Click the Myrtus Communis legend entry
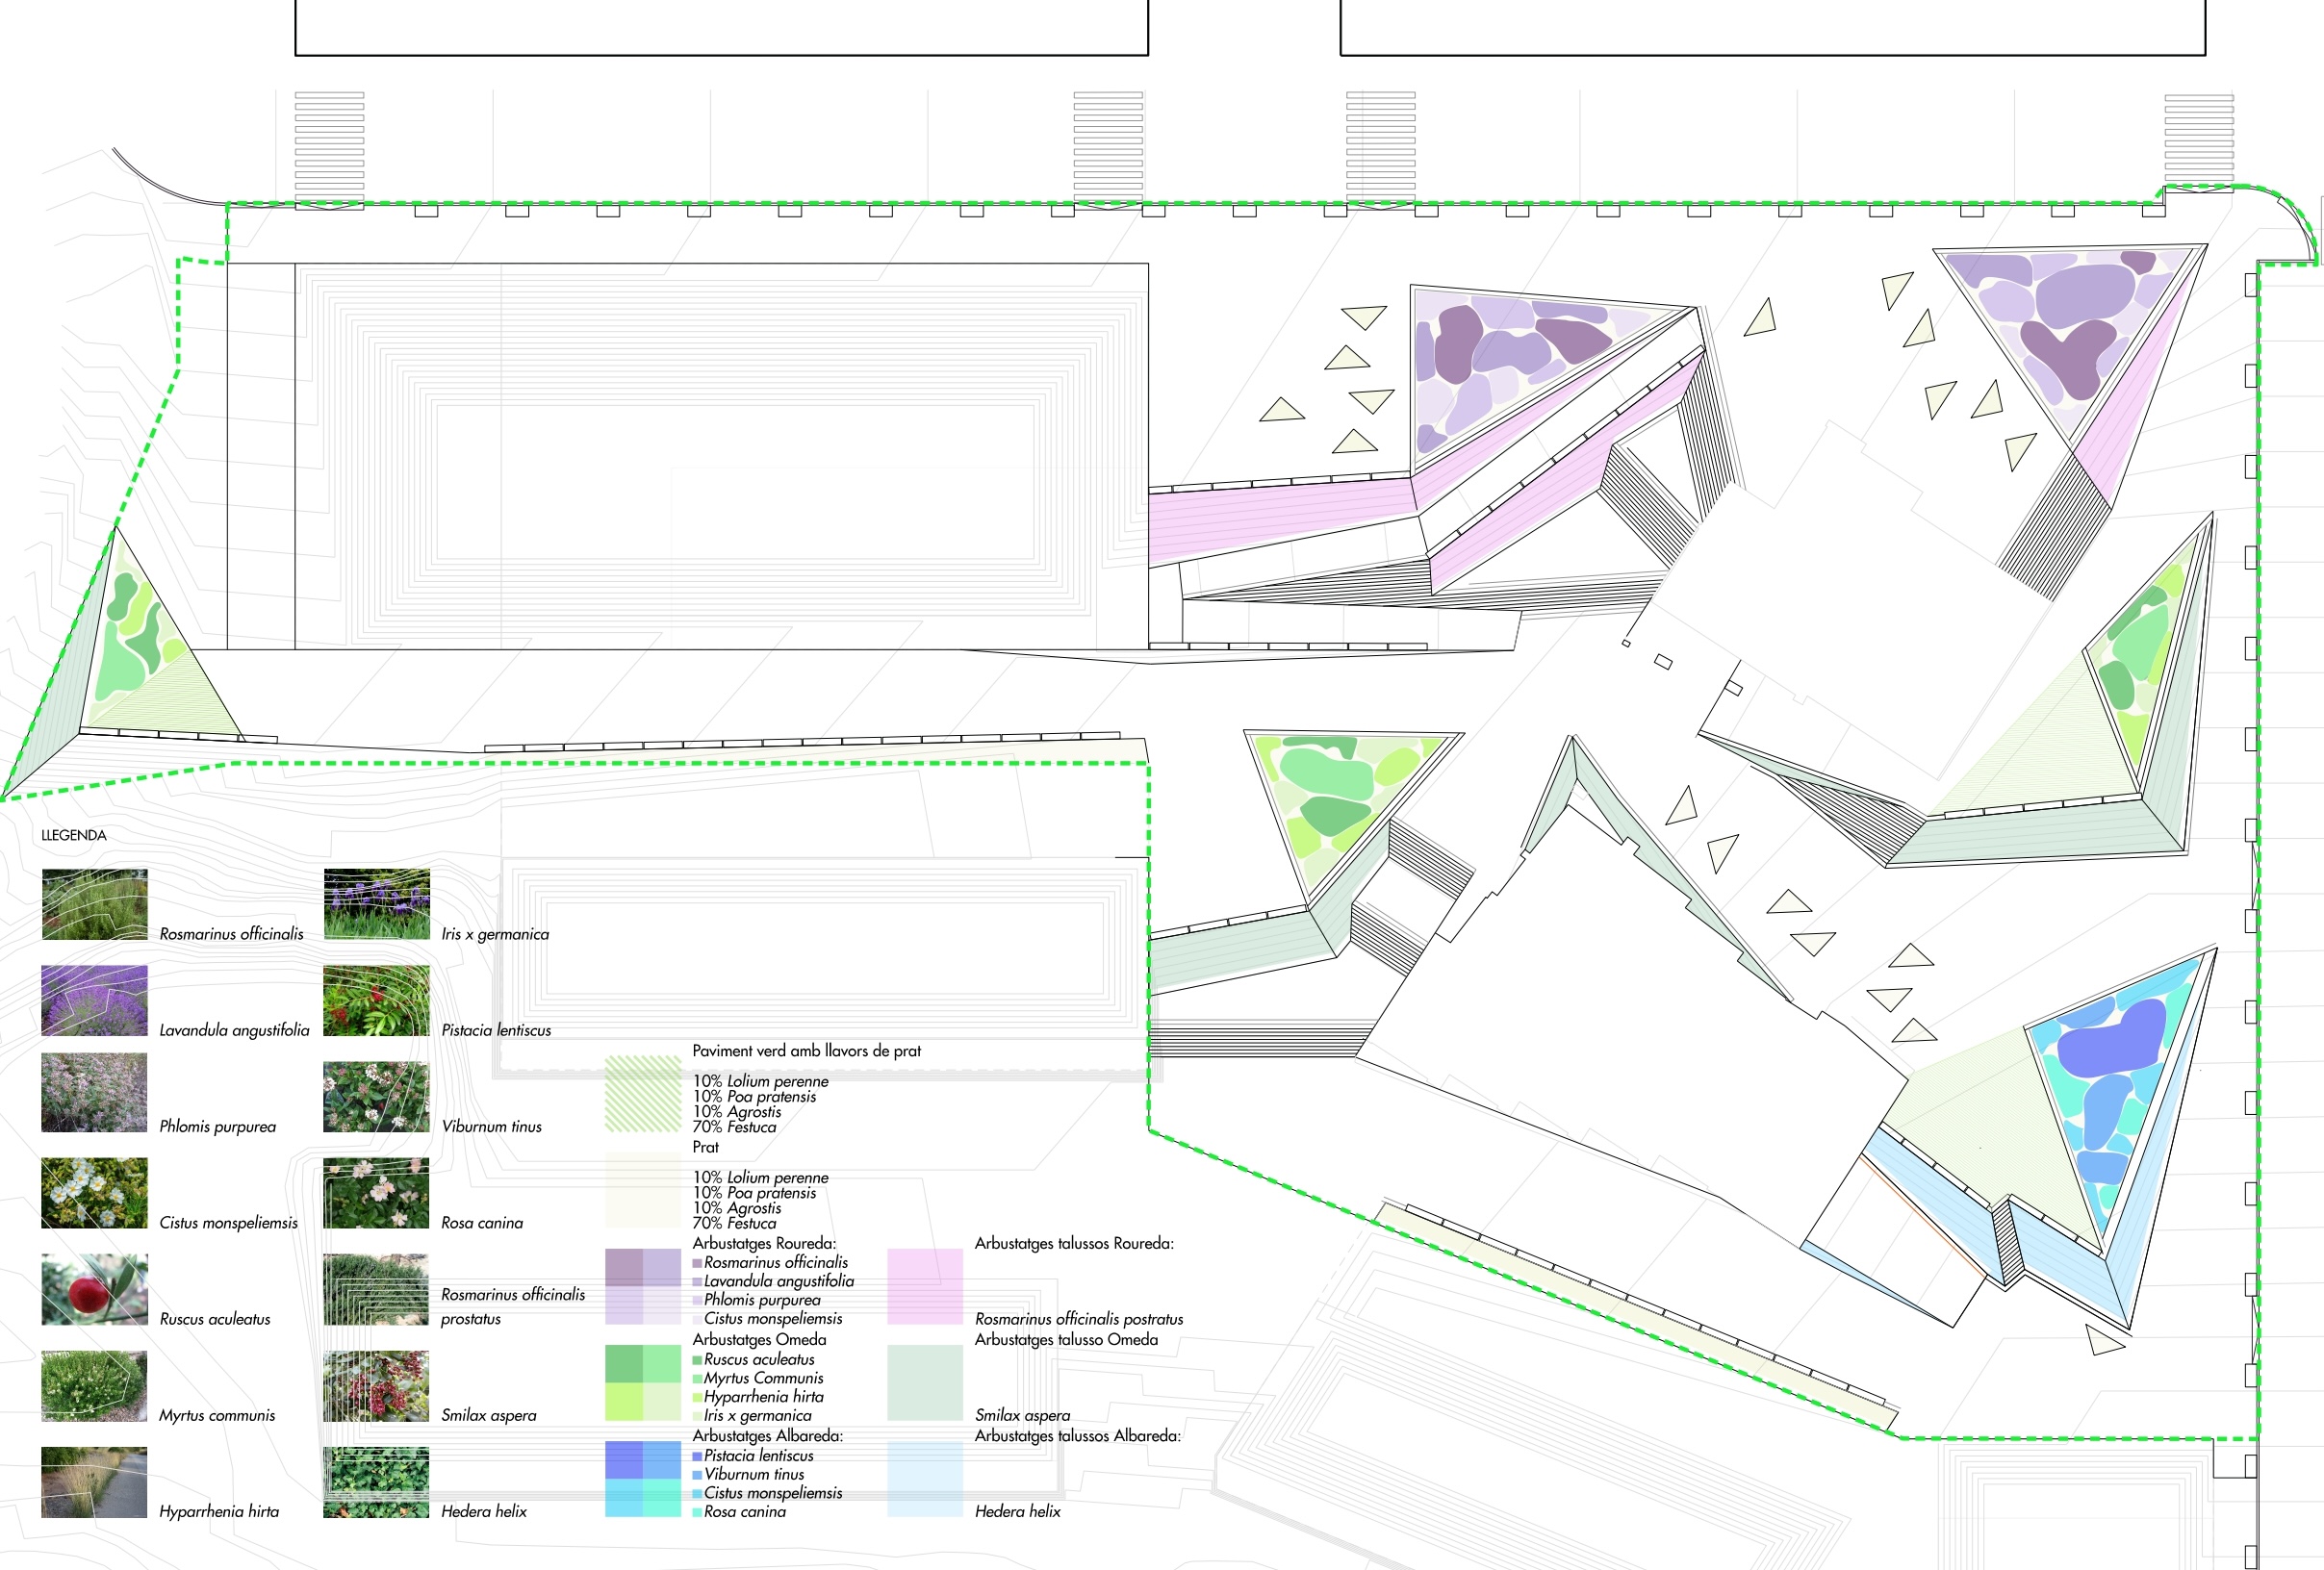 point(762,1379)
